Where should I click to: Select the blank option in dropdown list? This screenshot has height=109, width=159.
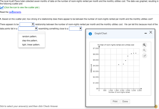tap(32, 33)
